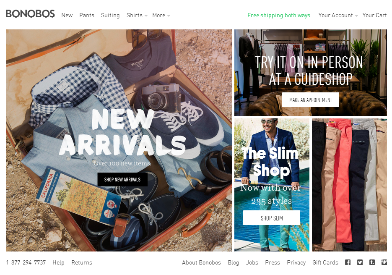Open the Gift Cards footer link
The width and height of the screenshot is (392, 275).
coord(325,262)
